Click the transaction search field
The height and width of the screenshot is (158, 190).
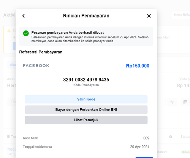pyautogui.click(x=12, y=102)
